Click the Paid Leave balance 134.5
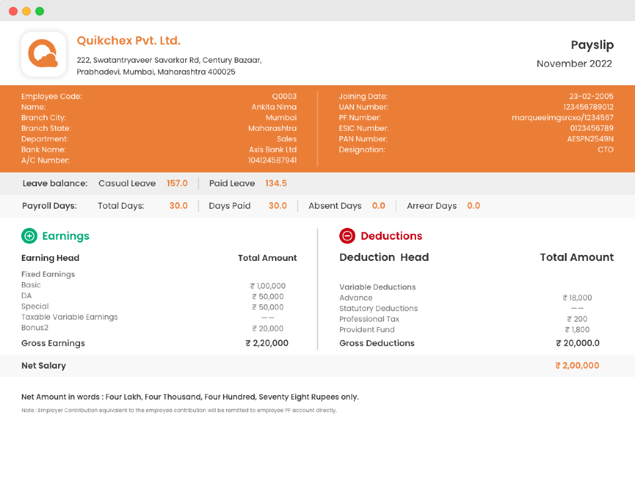The width and height of the screenshot is (635, 502). tap(276, 184)
